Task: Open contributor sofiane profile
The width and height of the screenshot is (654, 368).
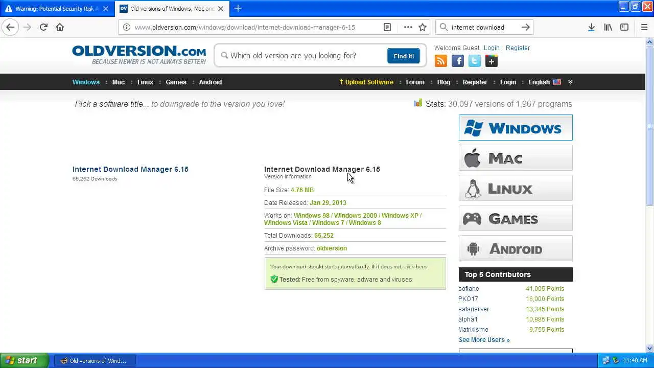Action: coord(469,289)
